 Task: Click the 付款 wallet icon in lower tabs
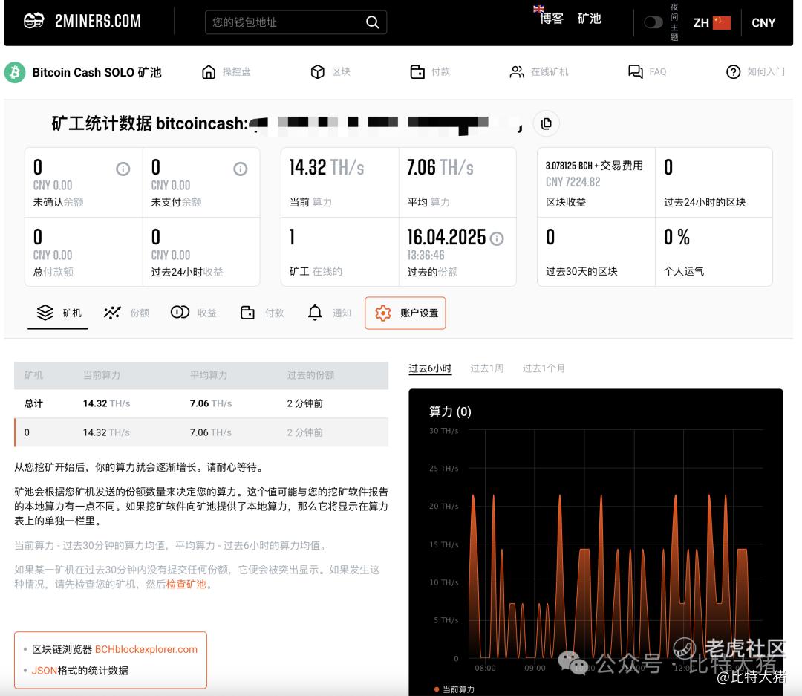pos(247,312)
